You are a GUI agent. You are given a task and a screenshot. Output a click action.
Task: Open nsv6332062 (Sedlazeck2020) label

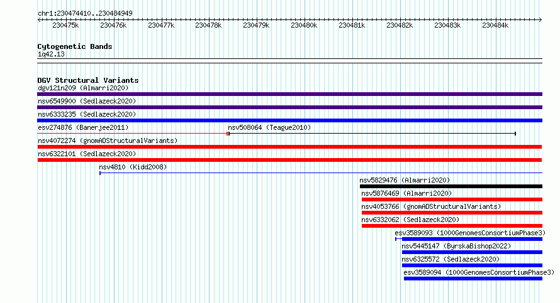coord(410,220)
